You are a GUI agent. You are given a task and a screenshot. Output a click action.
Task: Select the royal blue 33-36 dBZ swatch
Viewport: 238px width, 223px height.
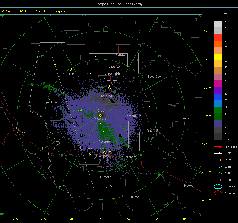coord(218,97)
